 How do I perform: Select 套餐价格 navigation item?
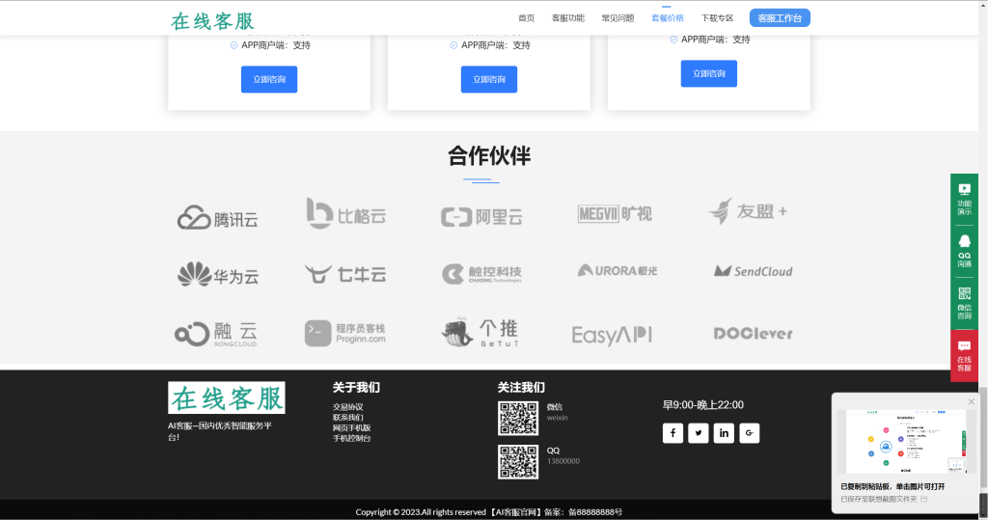click(x=668, y=18)
